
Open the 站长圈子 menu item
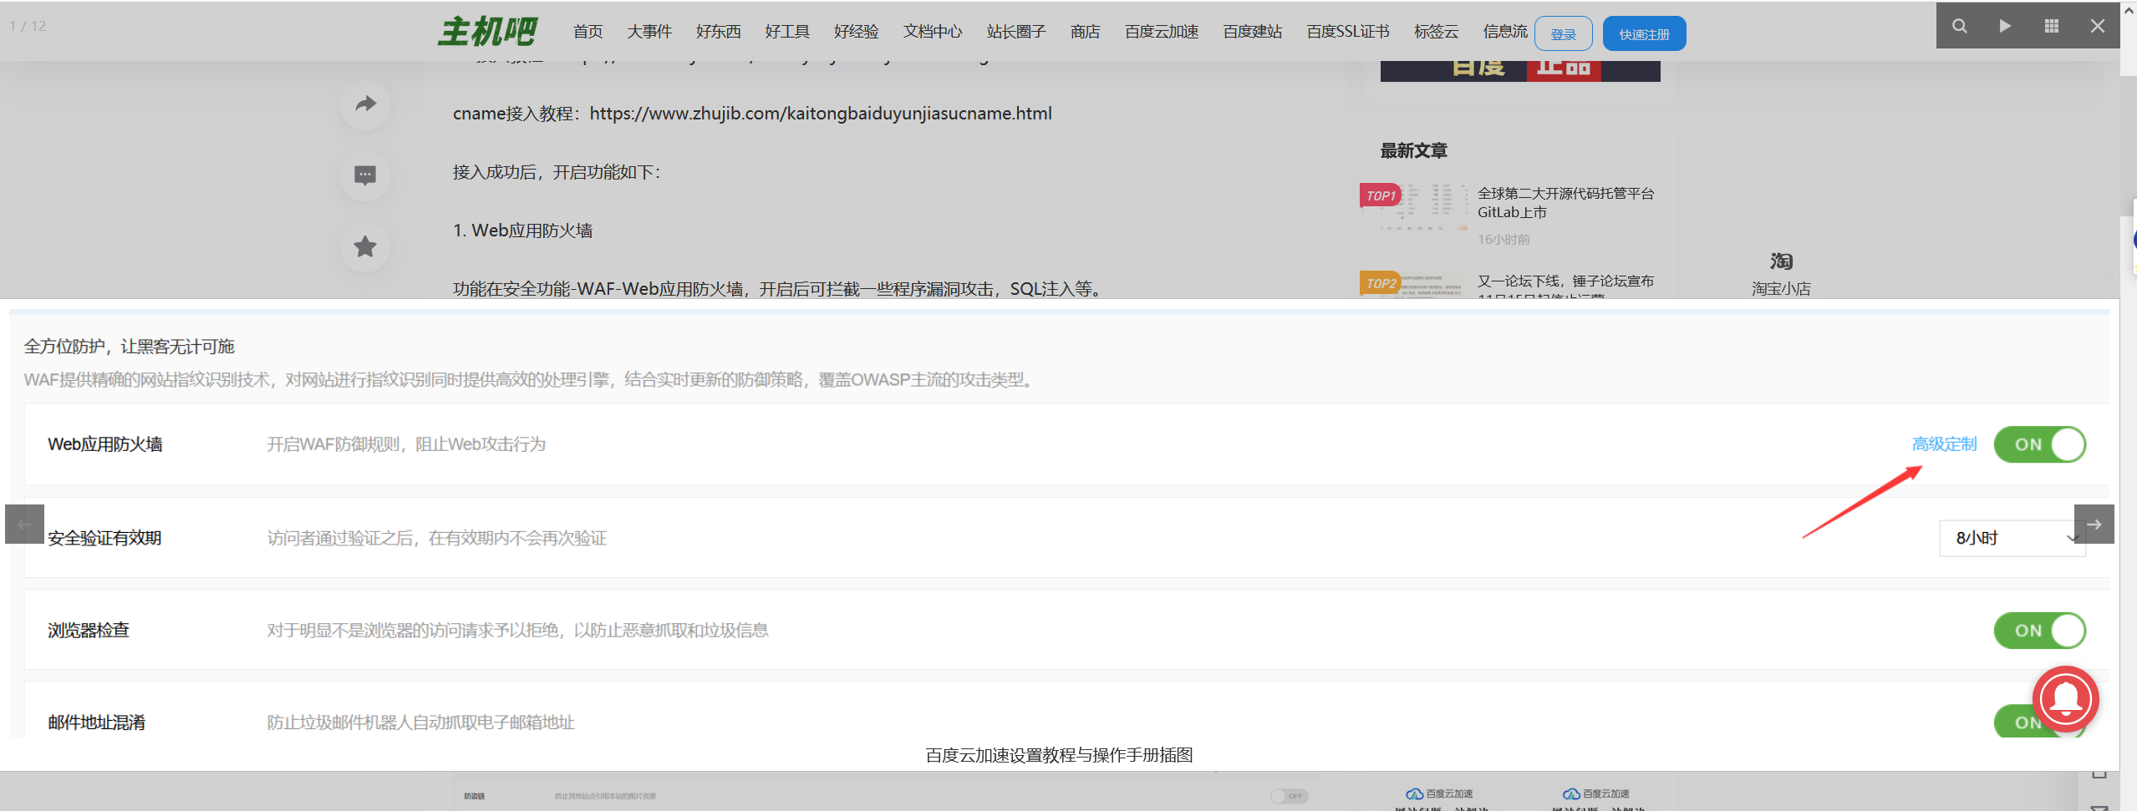click(1016, 32)
